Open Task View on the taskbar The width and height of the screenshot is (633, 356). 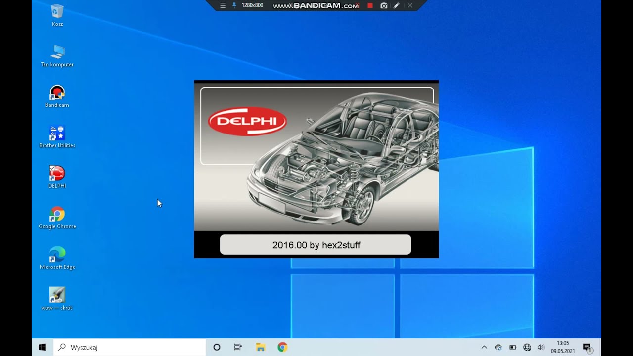tap(238, 347)
